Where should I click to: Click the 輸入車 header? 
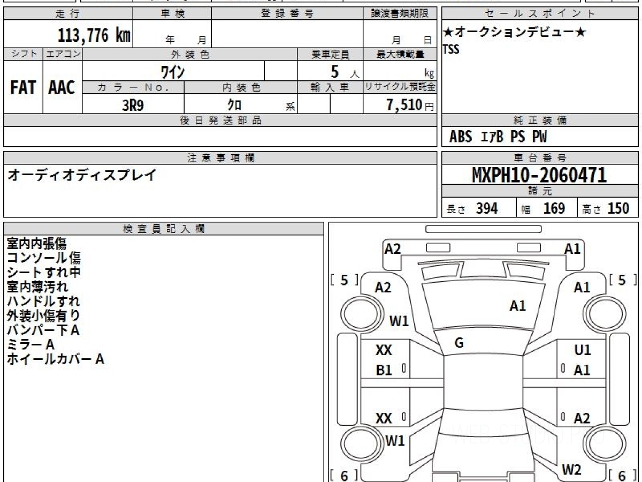pos(330,87)
